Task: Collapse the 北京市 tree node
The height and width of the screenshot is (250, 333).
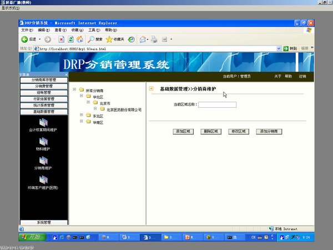Action: [88, 102]
